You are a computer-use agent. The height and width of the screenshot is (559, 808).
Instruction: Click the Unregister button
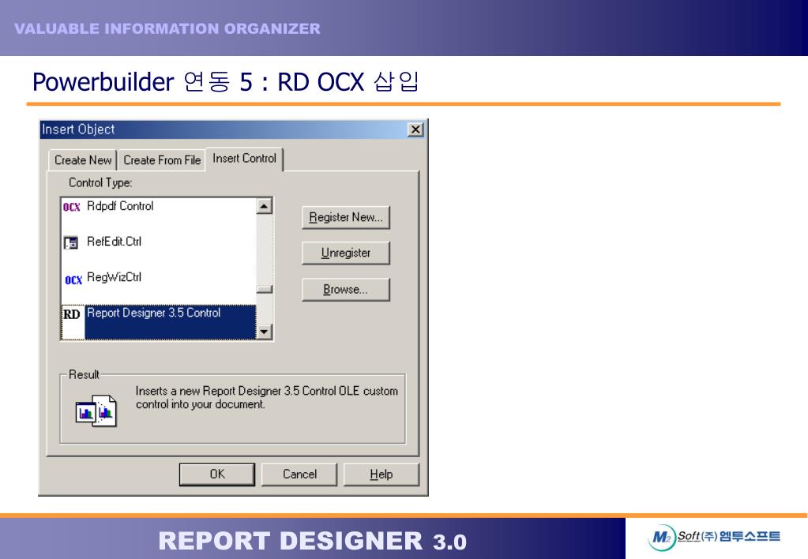tap(346, 253)
